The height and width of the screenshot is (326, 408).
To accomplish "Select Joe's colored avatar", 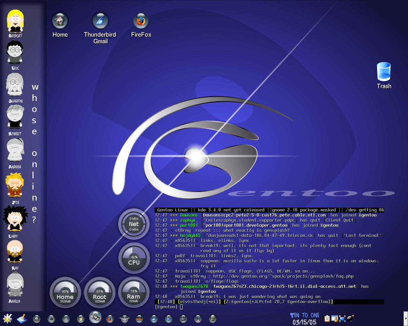I will (x=15, y=185).
